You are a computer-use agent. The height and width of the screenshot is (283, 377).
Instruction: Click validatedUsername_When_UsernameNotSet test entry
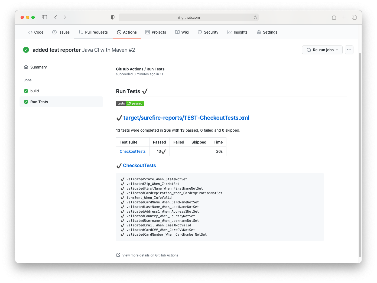pos(162,221)
